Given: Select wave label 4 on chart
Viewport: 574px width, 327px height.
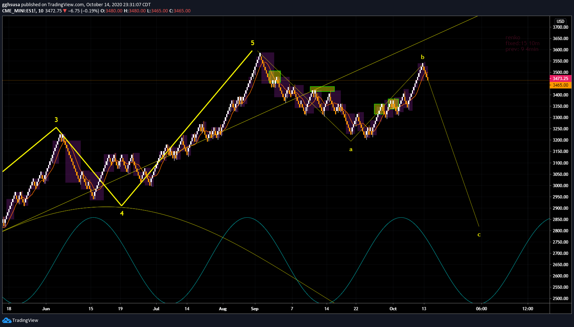Looking at the screenshot, I should click(122, 213).
